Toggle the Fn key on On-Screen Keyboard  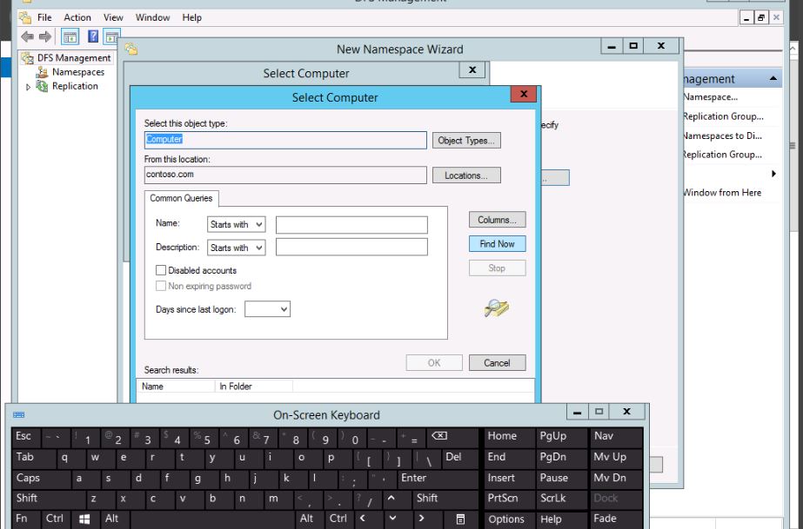tap(26, 519)
